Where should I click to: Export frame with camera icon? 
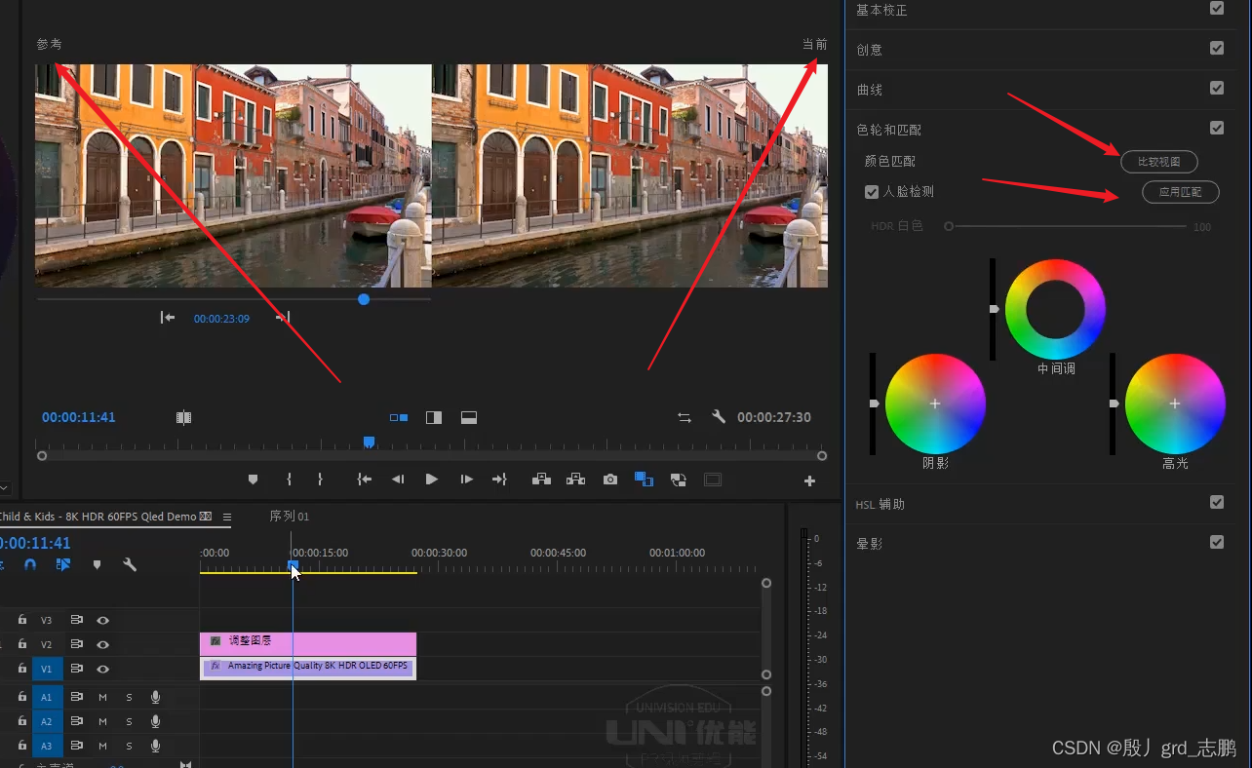tap(609, 480)
